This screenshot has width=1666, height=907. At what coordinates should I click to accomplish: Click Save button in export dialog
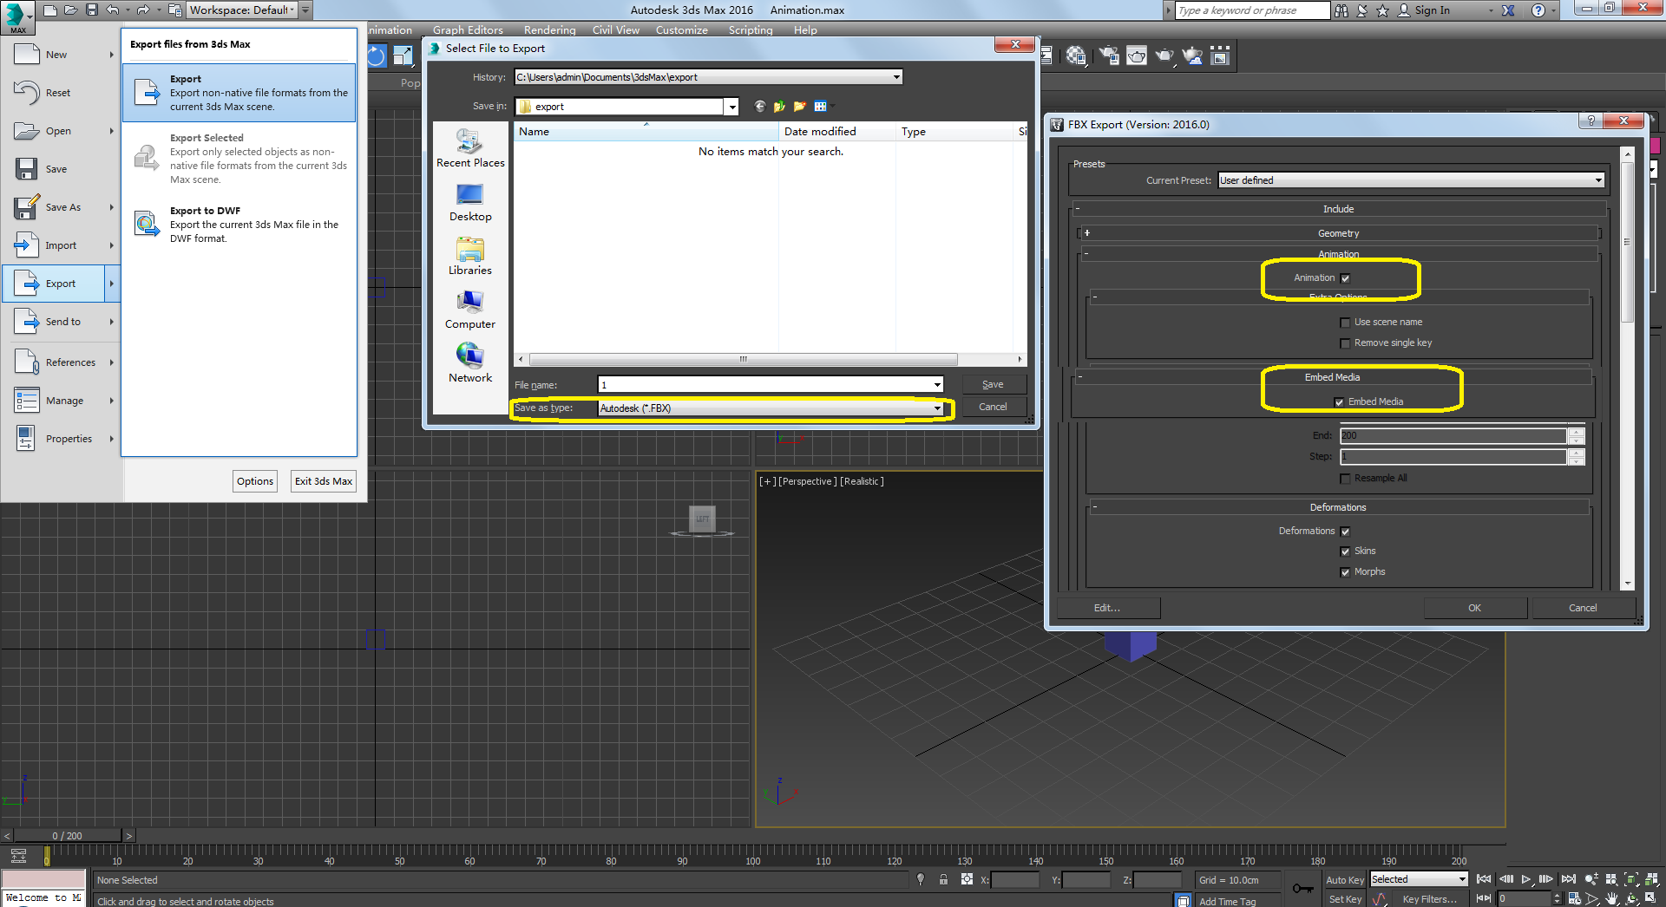click(993, 385)
